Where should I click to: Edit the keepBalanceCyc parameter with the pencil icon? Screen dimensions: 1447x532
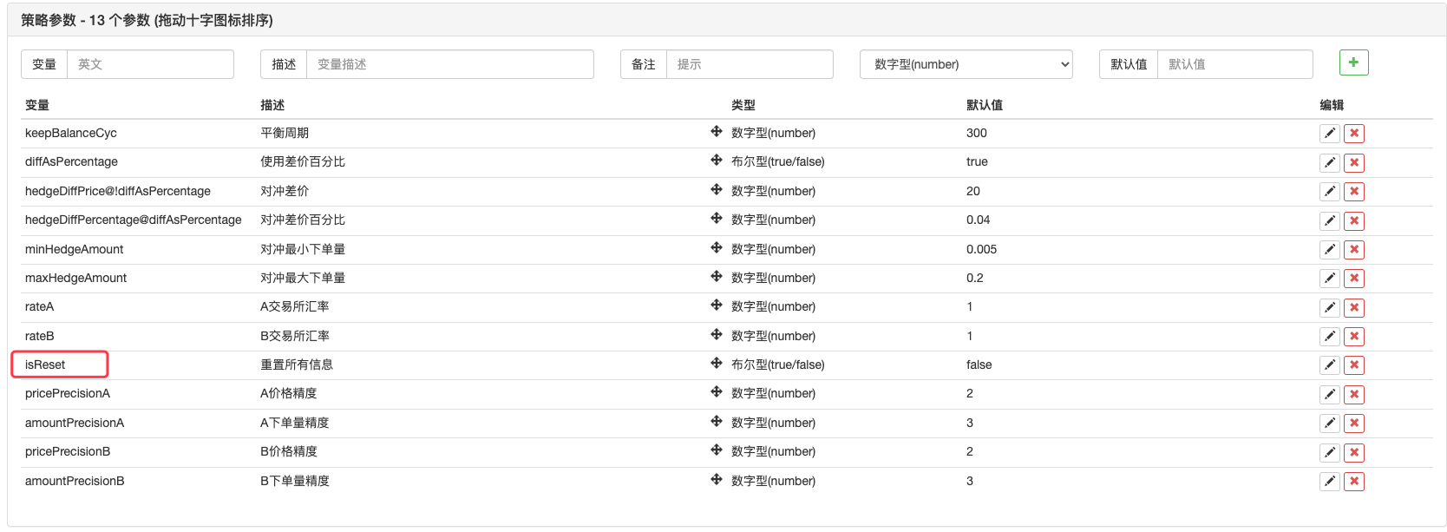(1329, 134)
